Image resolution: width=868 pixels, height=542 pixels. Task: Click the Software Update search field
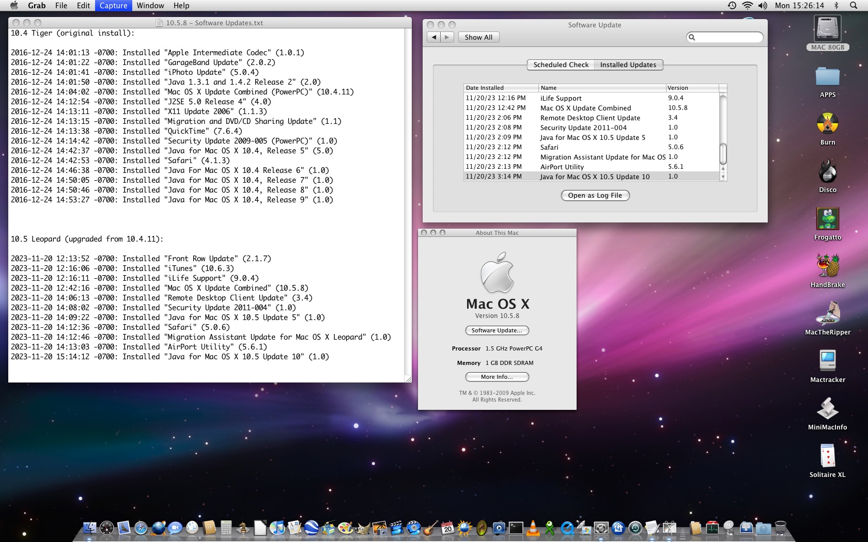724,37
